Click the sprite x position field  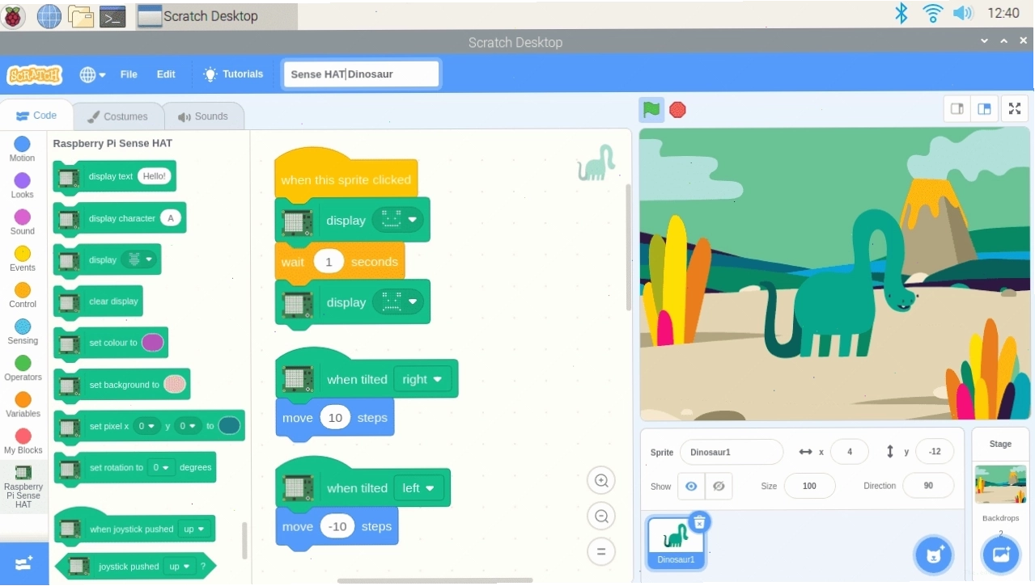coord(850,452)
